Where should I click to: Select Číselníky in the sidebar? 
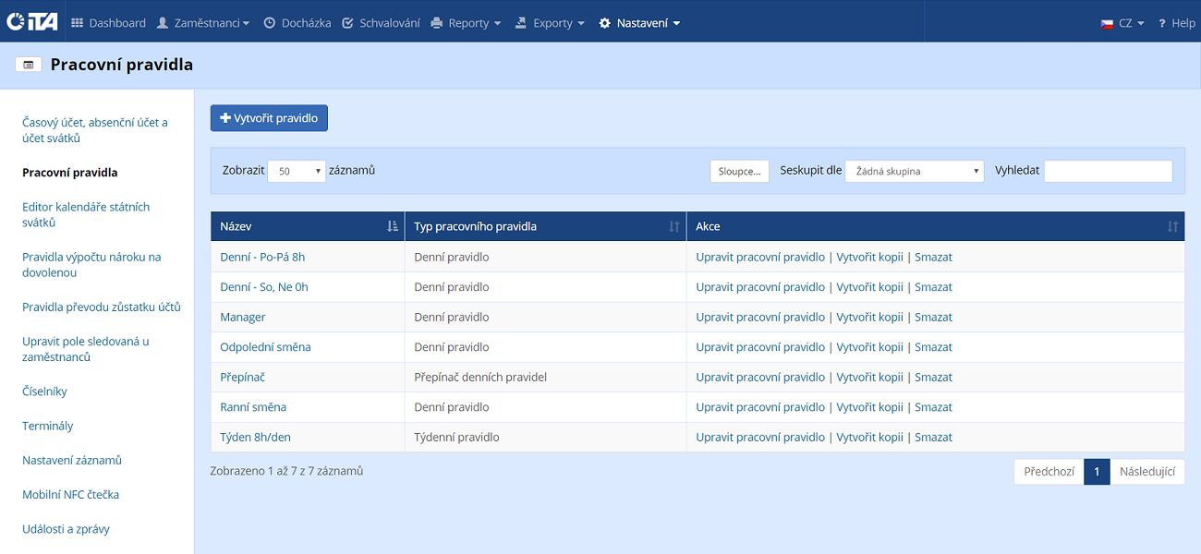pos(44,391)
